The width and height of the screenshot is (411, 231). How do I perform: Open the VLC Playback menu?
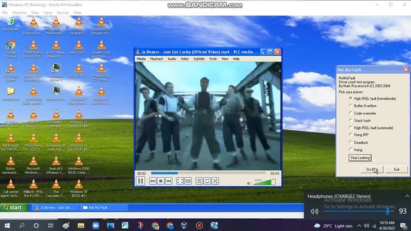pyautogui.click(x=157, y=59)
